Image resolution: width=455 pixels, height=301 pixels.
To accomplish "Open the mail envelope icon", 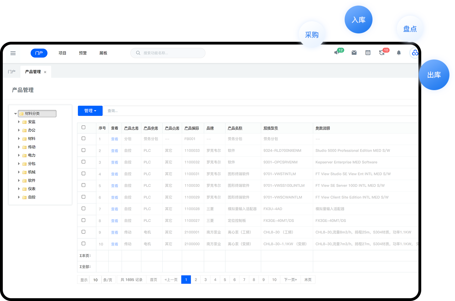I will 354,53.
